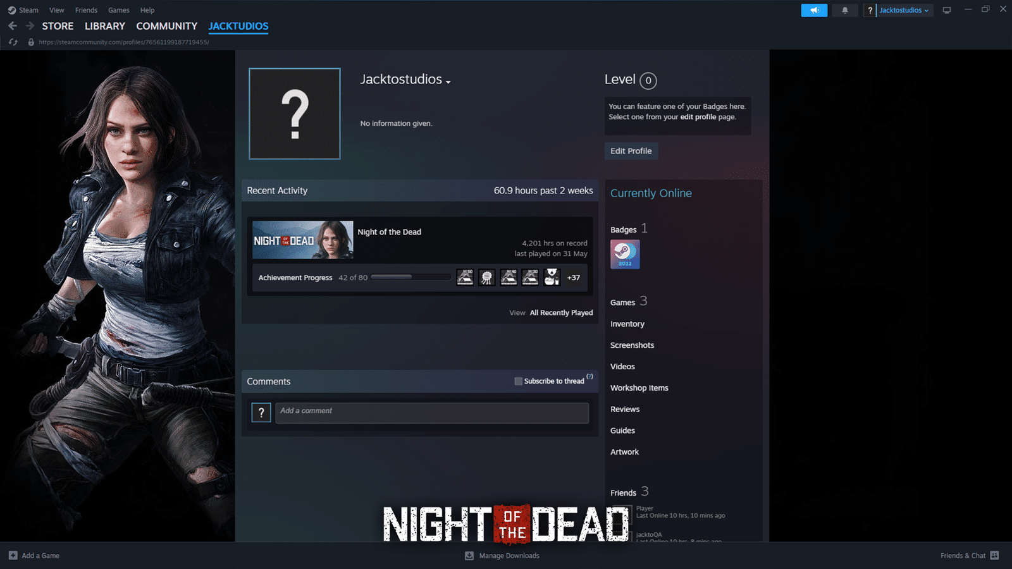Click the steamcommunity profile URL
This screenshot has width=1012, height=569.
tap(124, 42)
